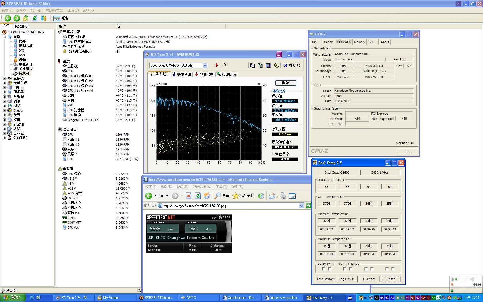
Task: Click the IE address URL field
Action: (x=231, y=206)
